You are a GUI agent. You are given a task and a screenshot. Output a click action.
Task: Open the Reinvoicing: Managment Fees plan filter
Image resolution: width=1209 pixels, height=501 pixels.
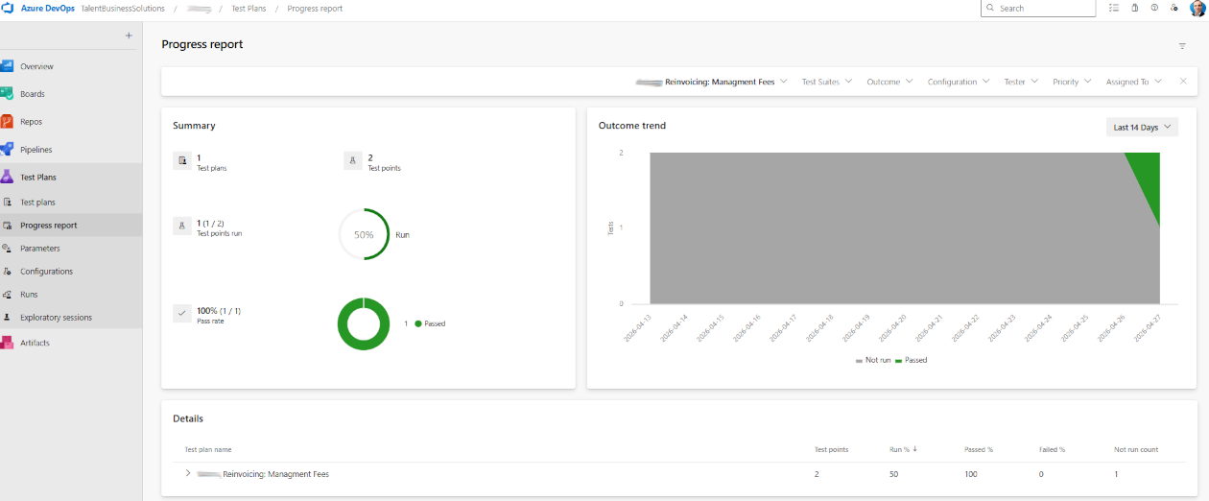[x=712, y=82]
